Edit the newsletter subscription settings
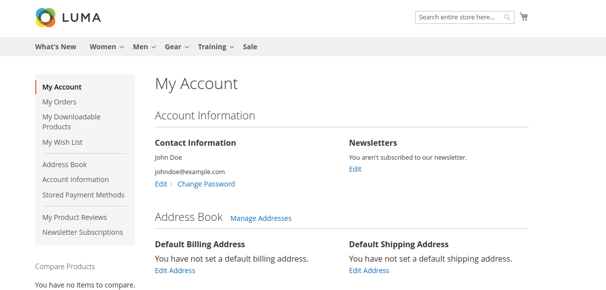The height and width of the screenshot is (290, 606). click(355, 169)
